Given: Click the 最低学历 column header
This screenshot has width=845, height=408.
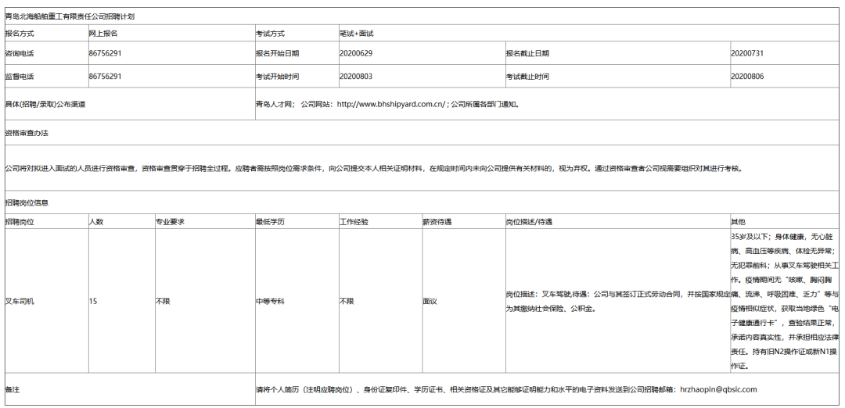Looking at the screenshot, I should coord(270,222).
